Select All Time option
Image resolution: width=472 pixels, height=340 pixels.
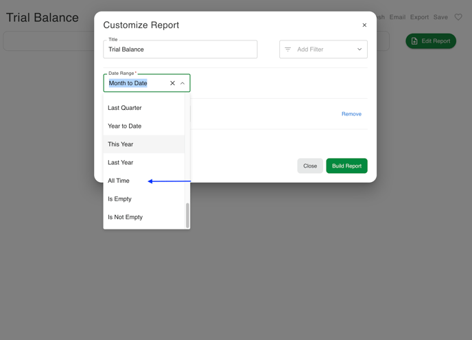pos(119,181)
